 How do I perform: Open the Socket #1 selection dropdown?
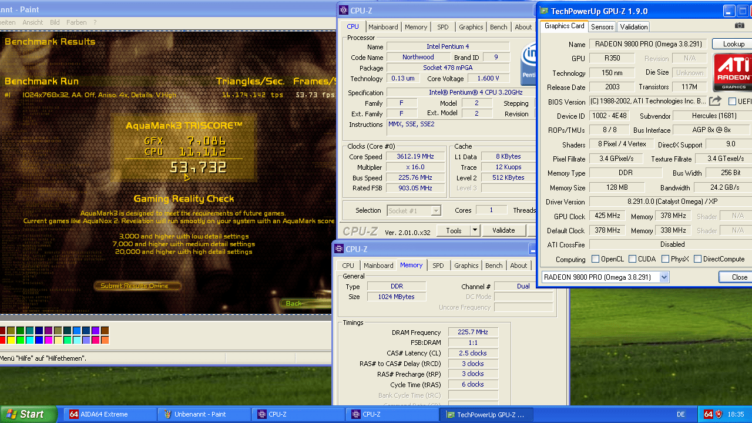435,210
